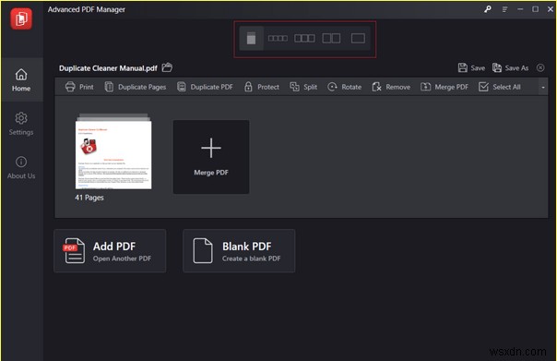
Task: Close the Duplicate Cleaner Manual.pdf document
Action: point(540,67)
